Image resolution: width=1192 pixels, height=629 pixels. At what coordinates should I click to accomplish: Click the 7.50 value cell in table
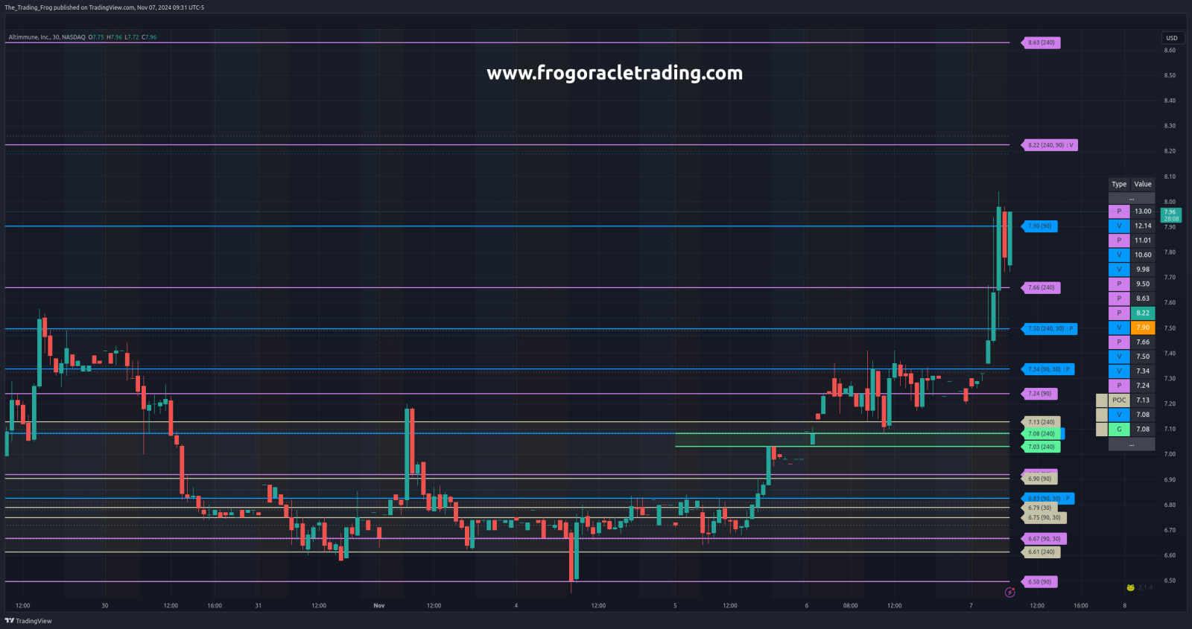[x=1143, y=357]
